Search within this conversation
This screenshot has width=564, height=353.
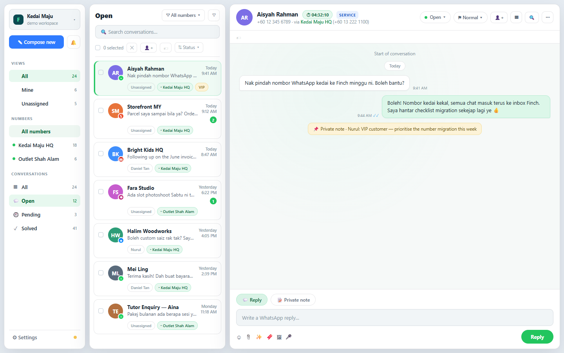click(531, 17)
